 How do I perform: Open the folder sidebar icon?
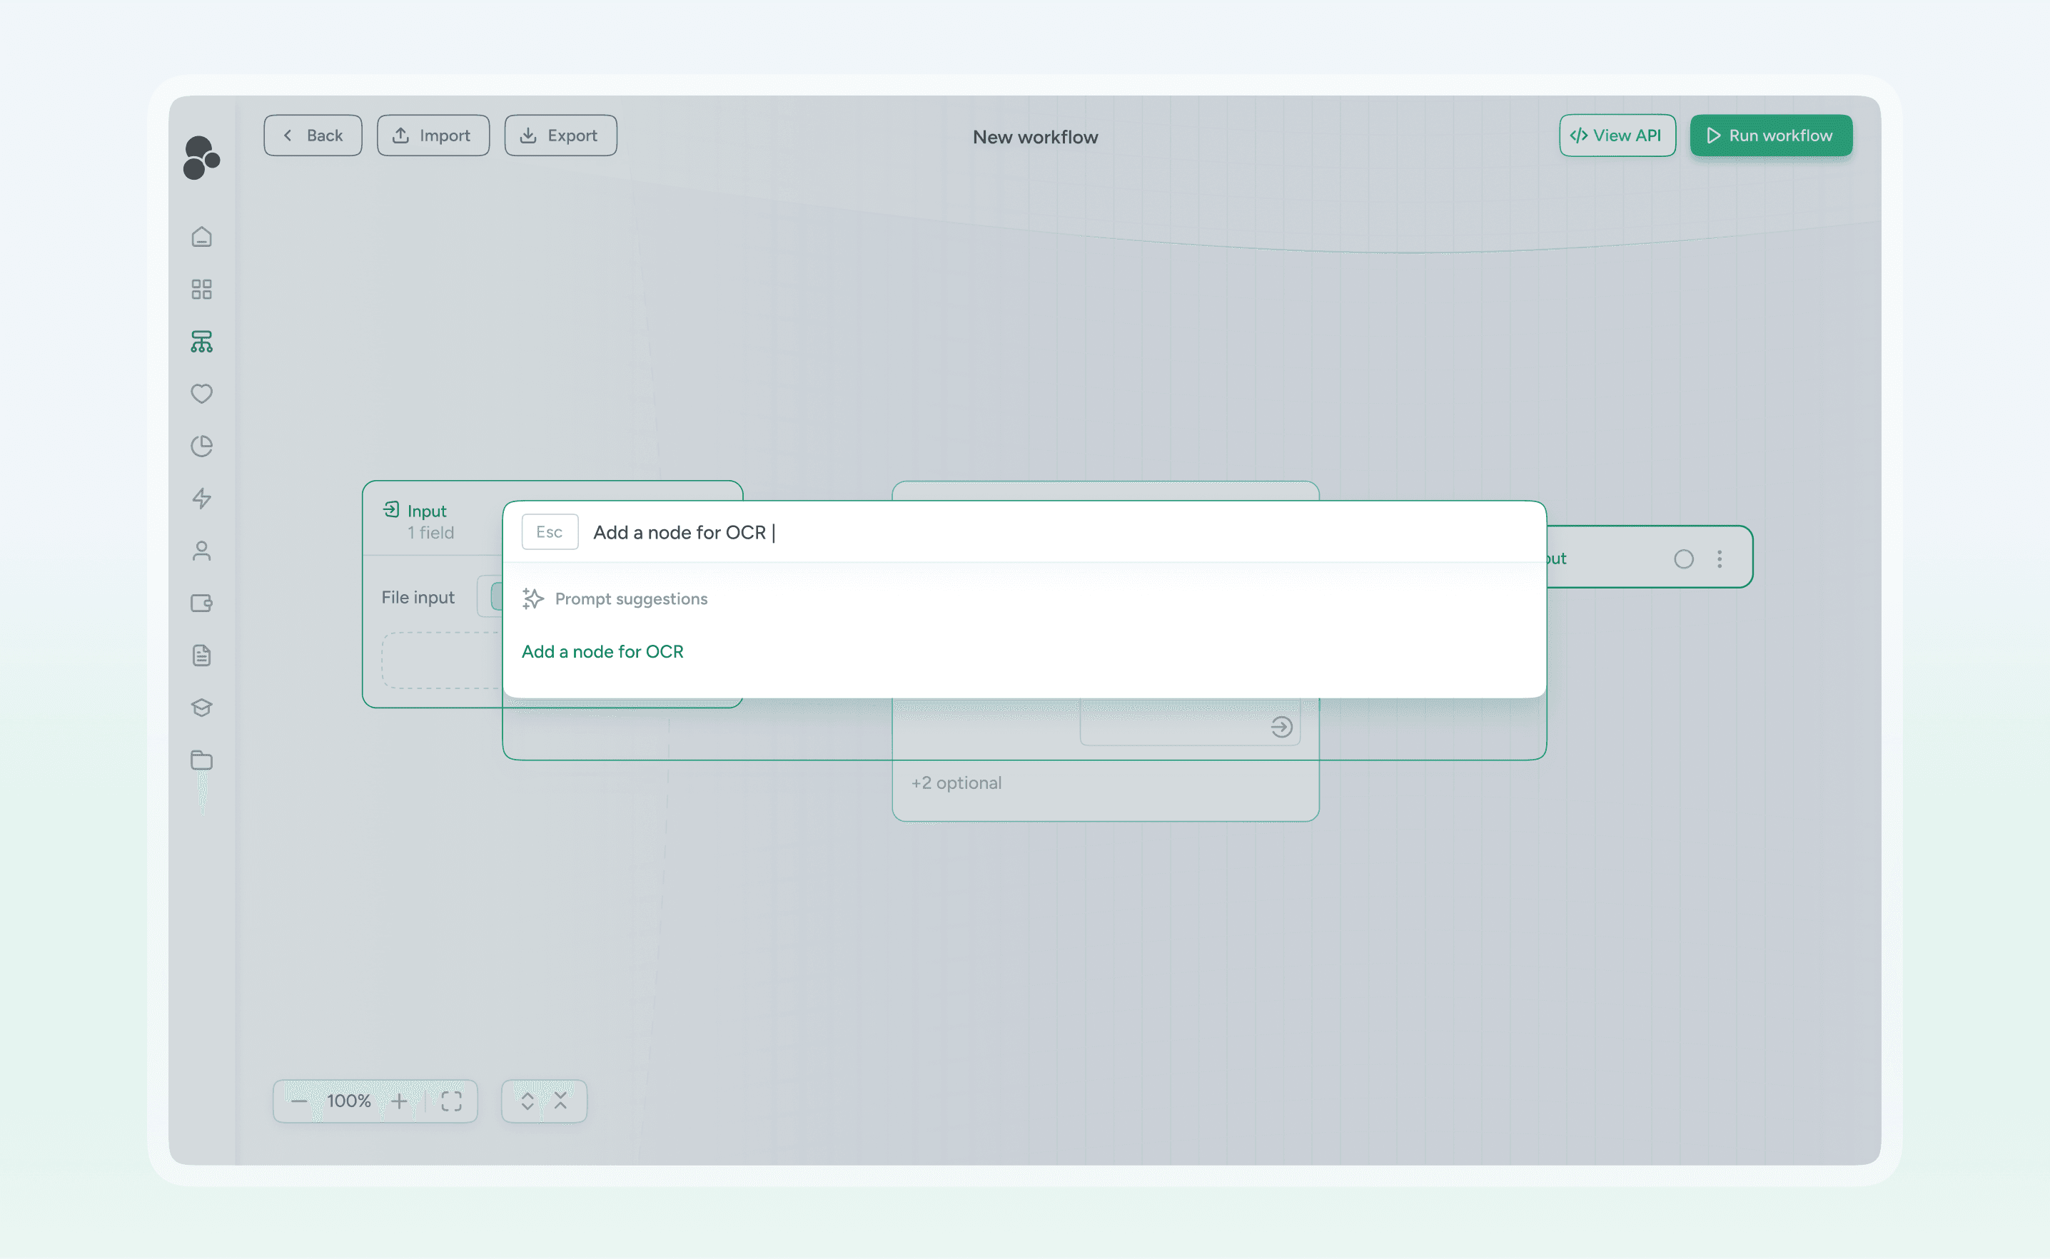pyautogui.click(x=201, y=760)
